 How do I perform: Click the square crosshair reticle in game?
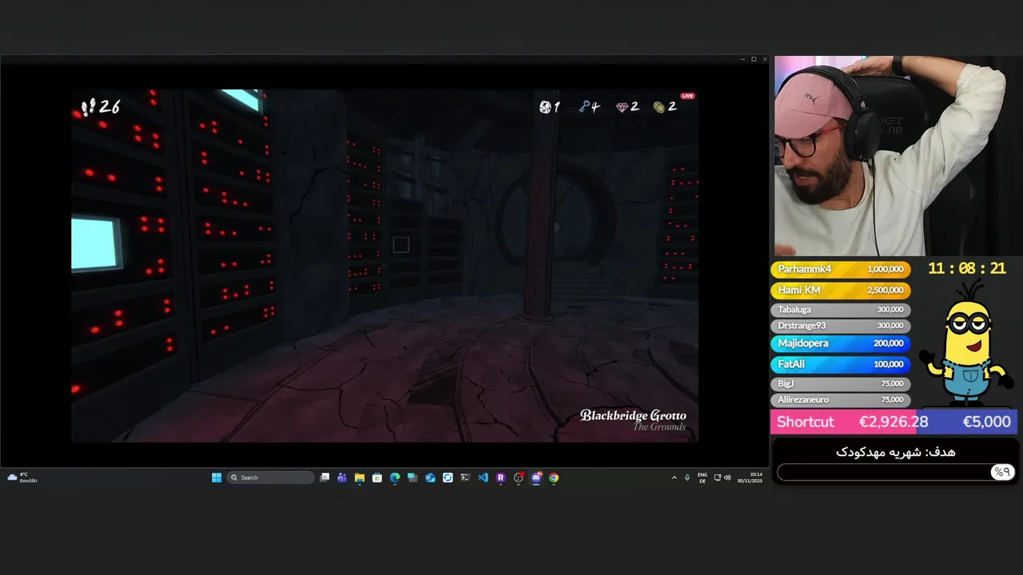[401, 245]
